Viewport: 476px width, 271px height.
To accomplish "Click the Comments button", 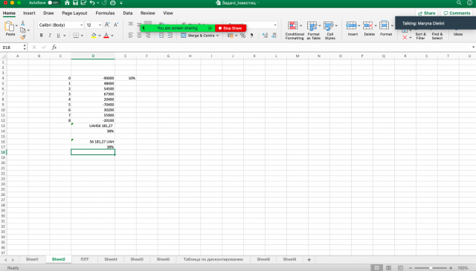I will [457, 13].
